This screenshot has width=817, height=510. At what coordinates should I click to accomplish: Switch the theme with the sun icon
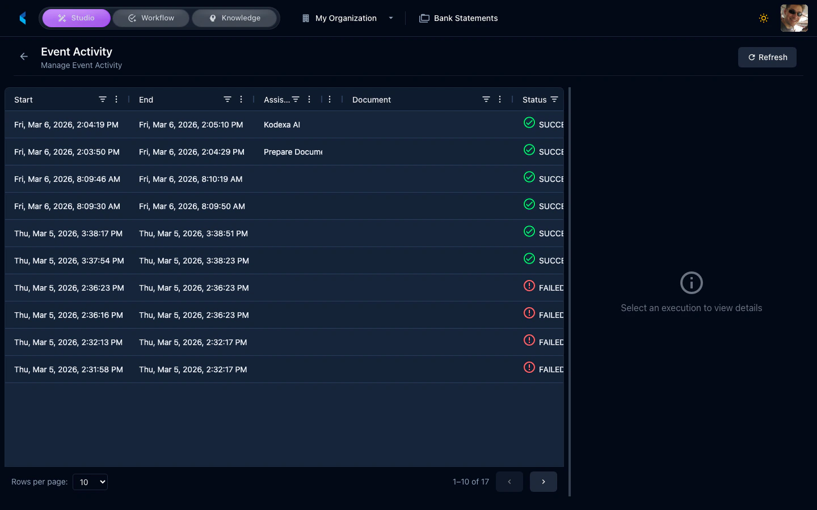(x=764, y=18)
